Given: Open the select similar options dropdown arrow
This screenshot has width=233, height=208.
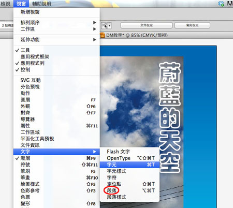Looking at the screenshot, I should tap(110, 26).
